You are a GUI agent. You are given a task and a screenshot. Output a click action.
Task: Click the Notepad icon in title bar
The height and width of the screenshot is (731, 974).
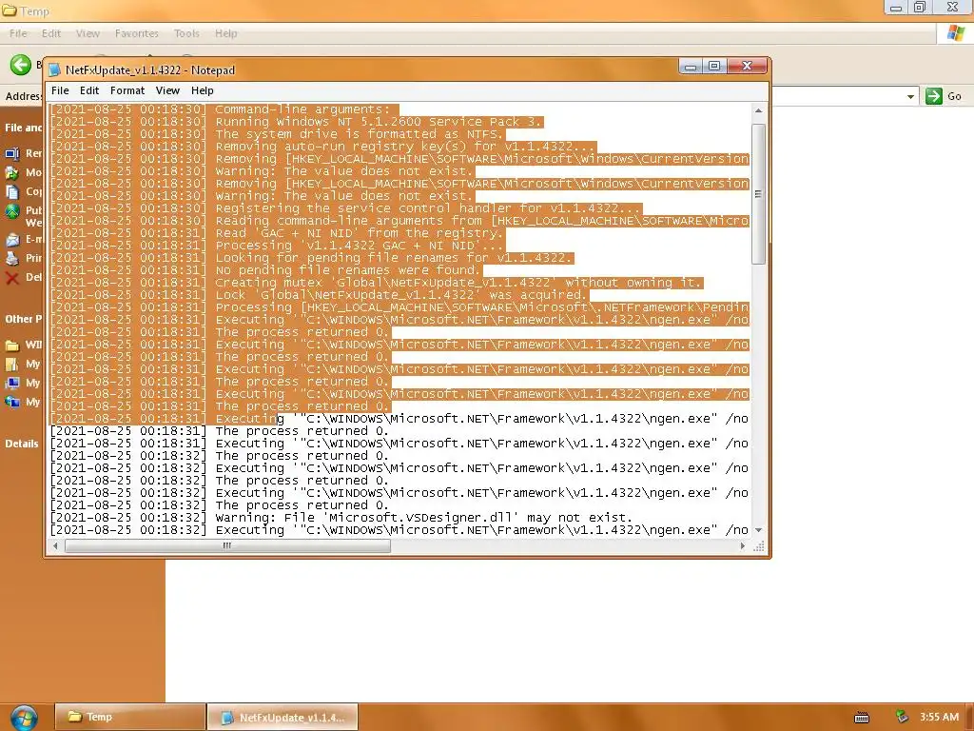point(54,70)
